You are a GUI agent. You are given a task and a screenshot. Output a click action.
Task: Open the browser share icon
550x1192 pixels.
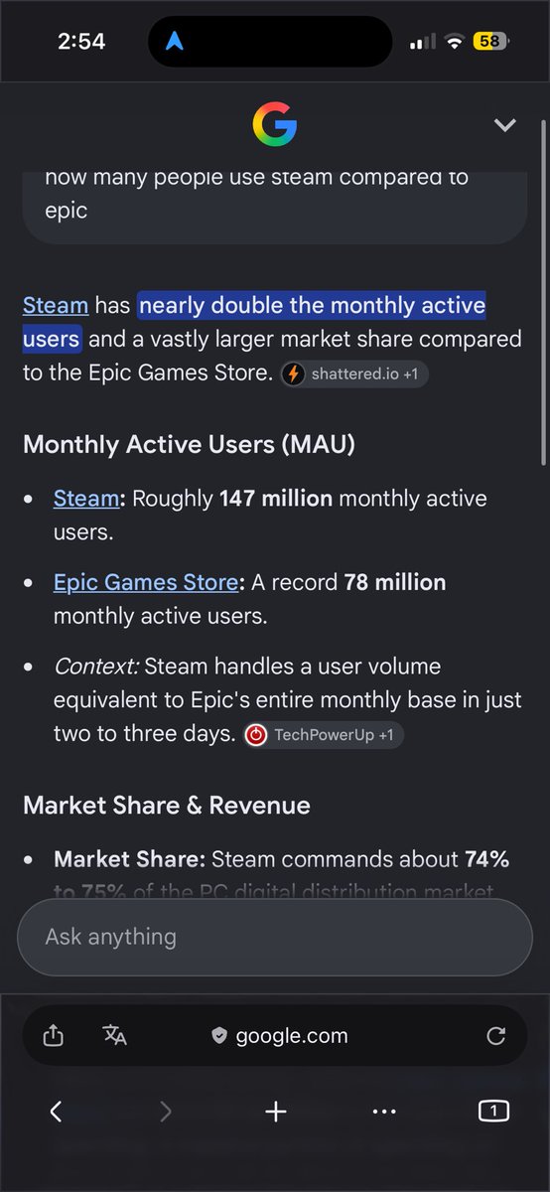pos(54,1035)
